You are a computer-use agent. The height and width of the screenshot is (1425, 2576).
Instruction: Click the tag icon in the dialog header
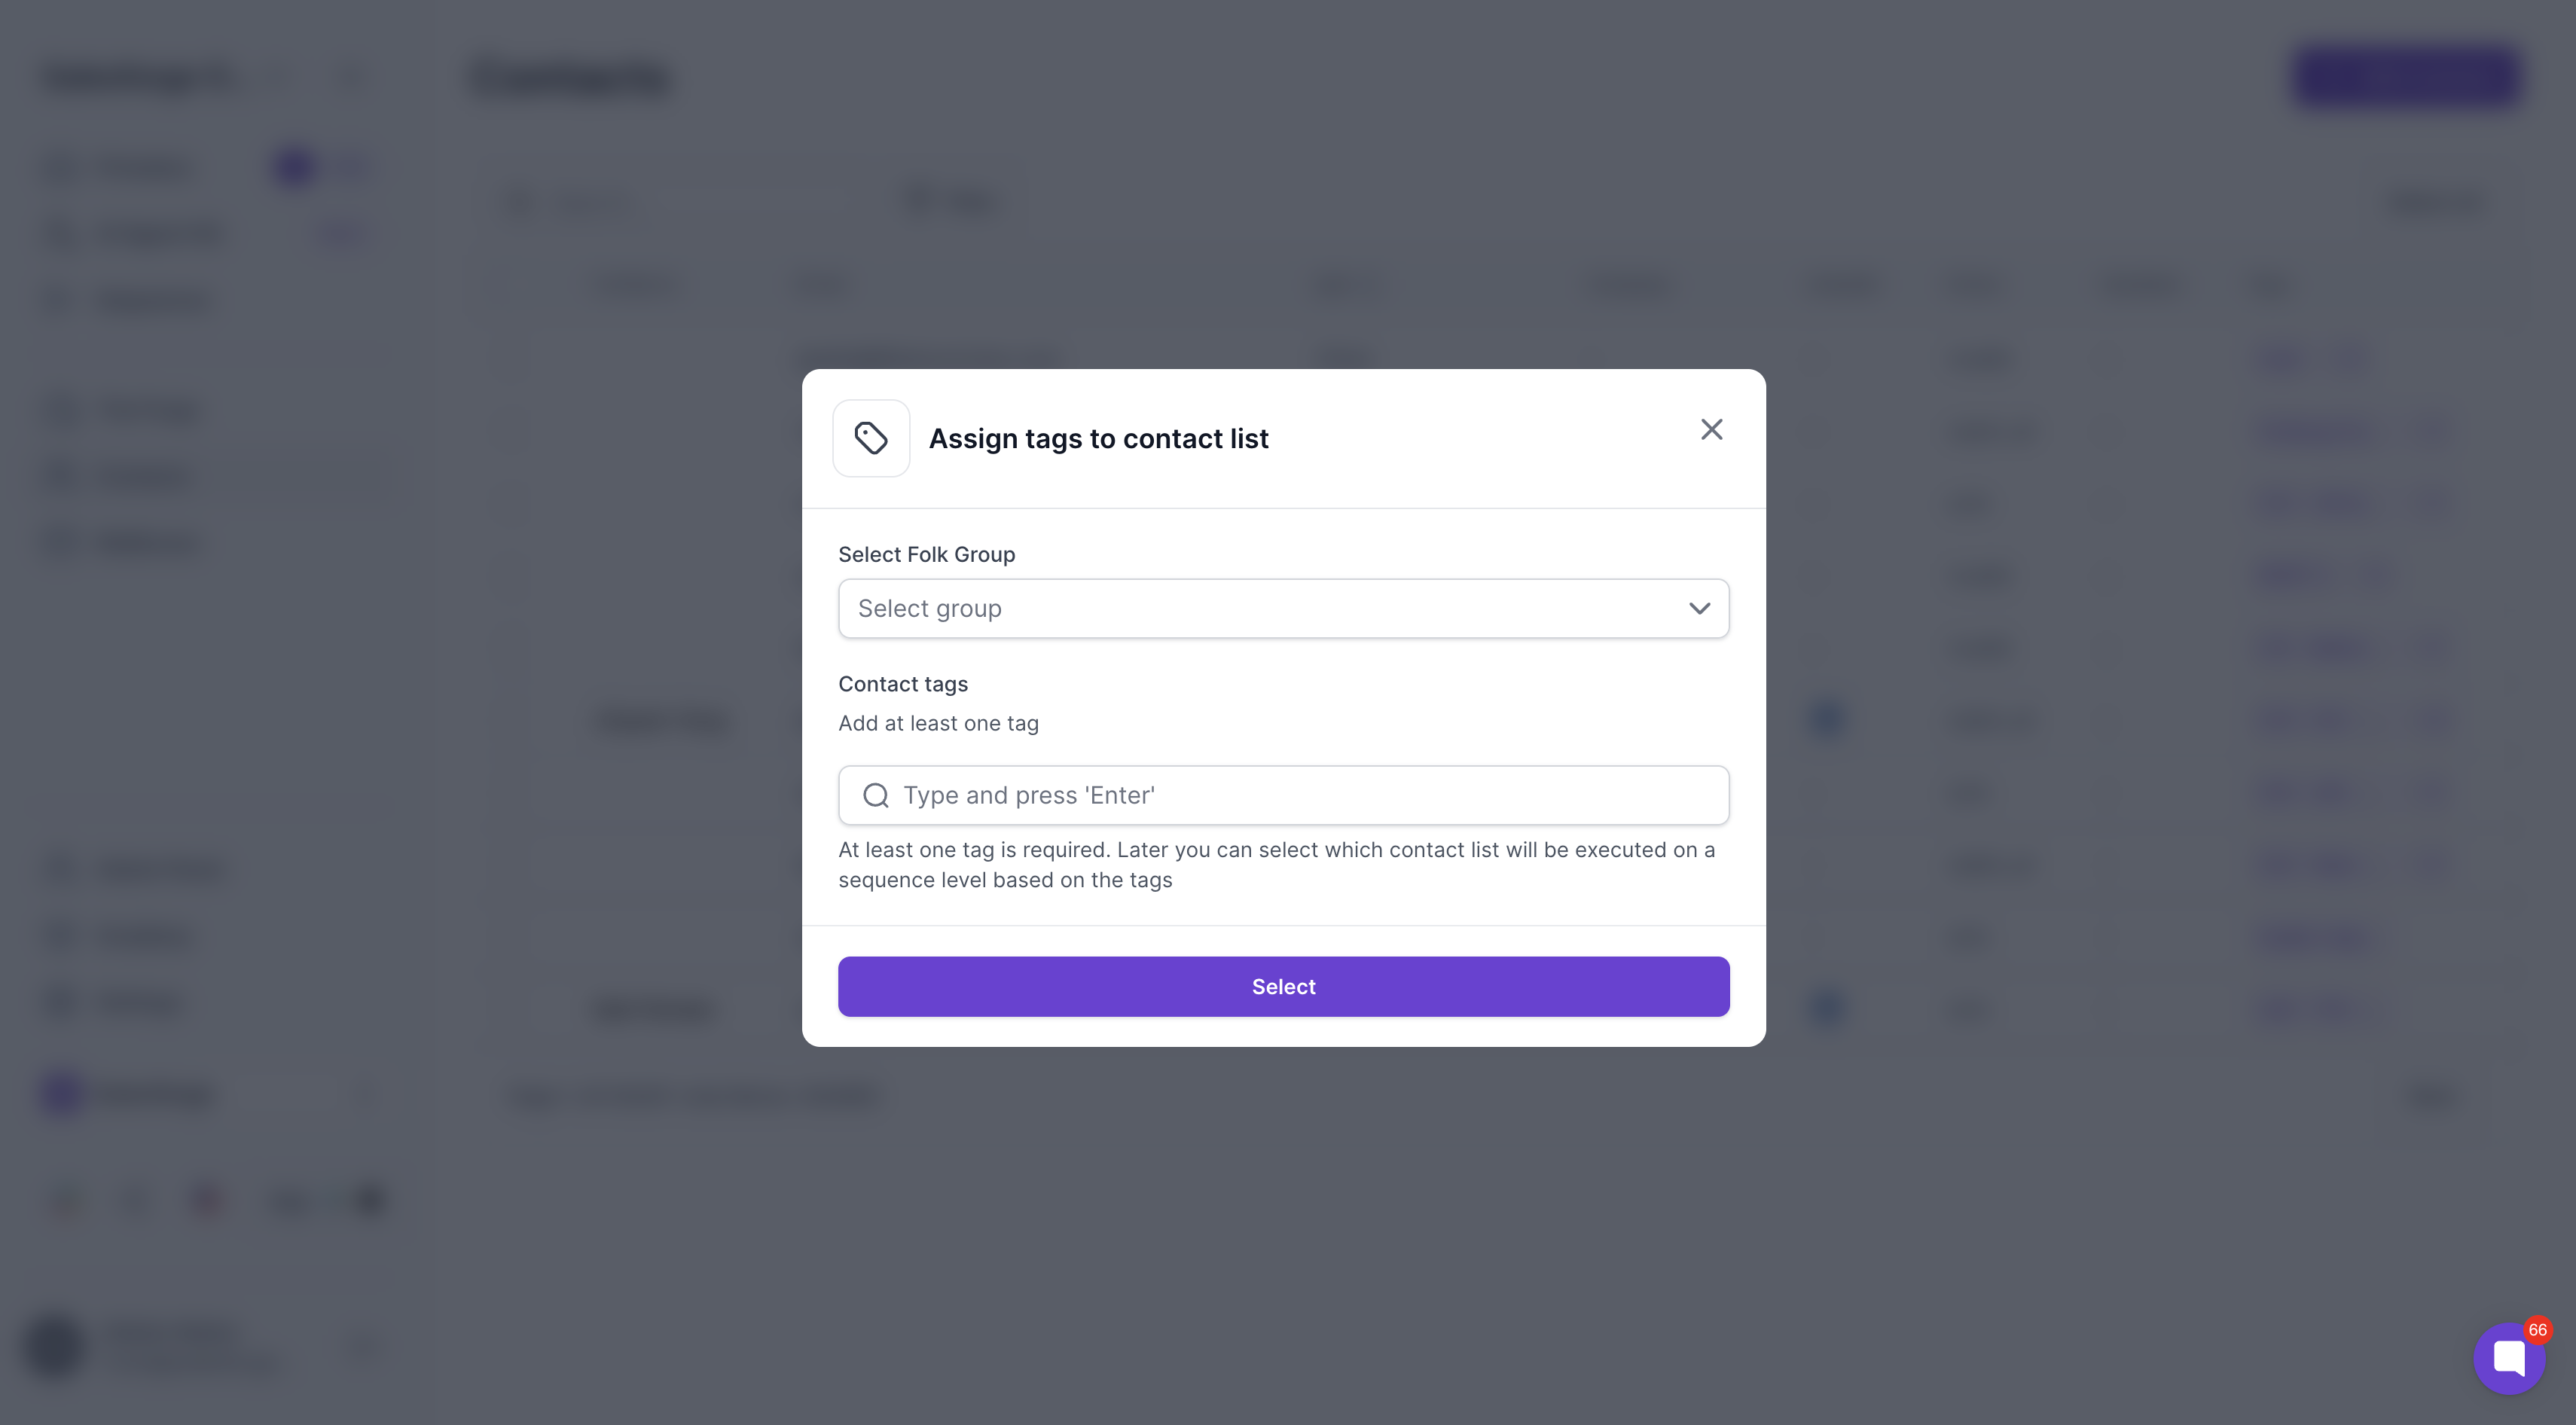pos(871,438)
